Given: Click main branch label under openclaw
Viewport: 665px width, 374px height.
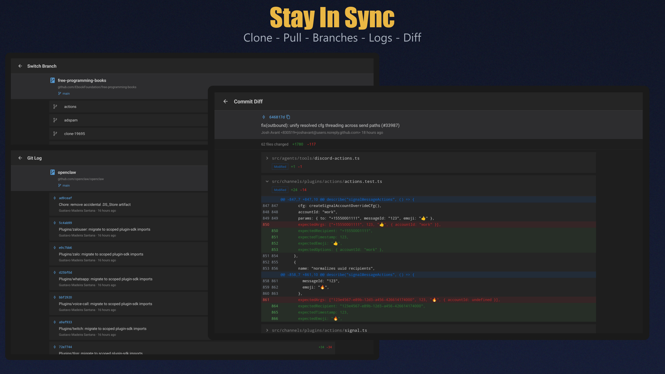Looking at the screenshot, I should click(66, 185).
